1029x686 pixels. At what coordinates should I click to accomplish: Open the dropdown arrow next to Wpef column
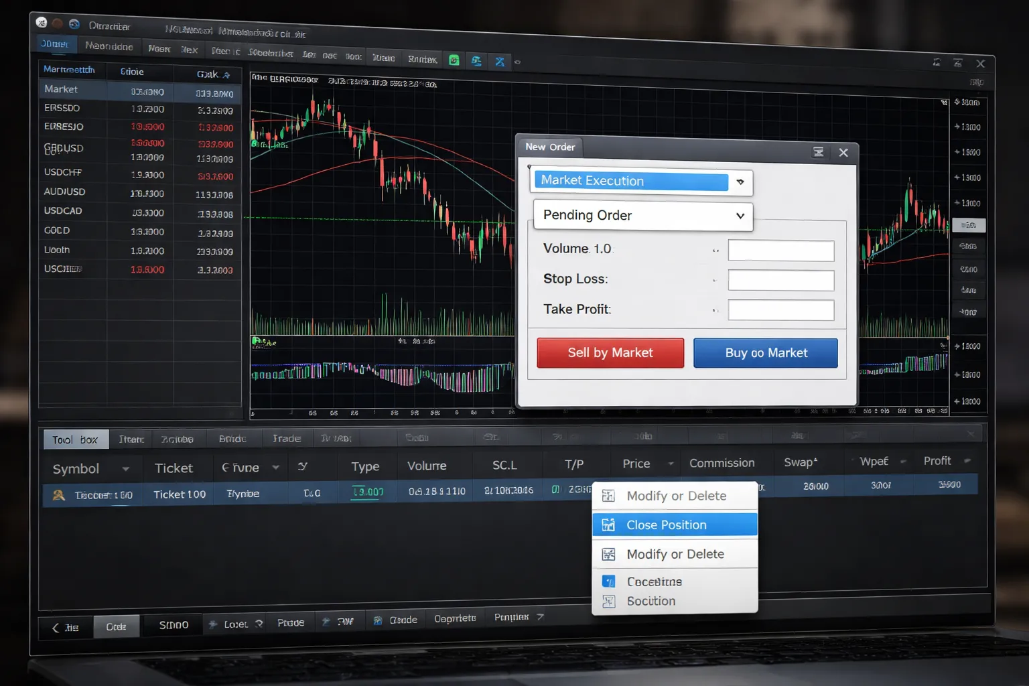tap(903, 462)
